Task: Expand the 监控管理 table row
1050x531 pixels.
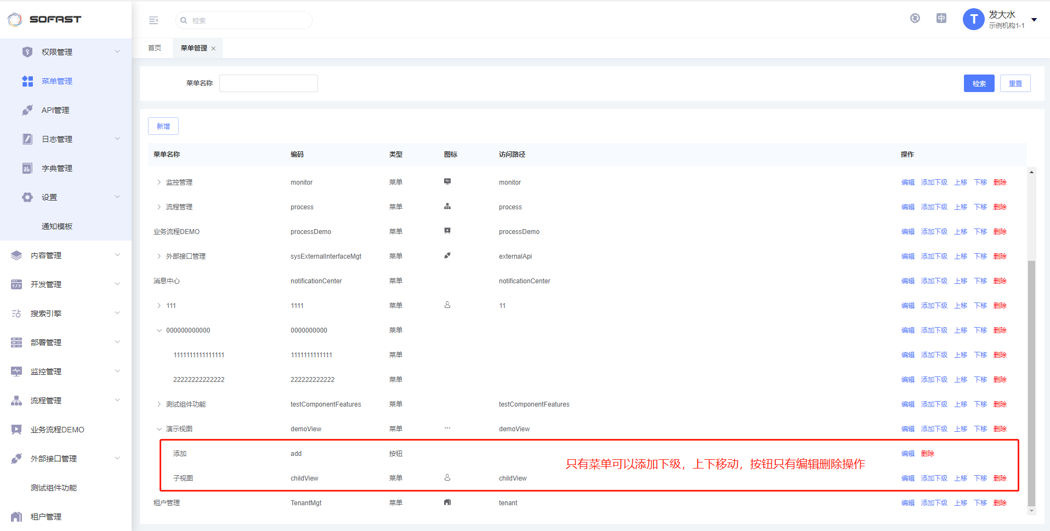Action: (x=159, y=182)
